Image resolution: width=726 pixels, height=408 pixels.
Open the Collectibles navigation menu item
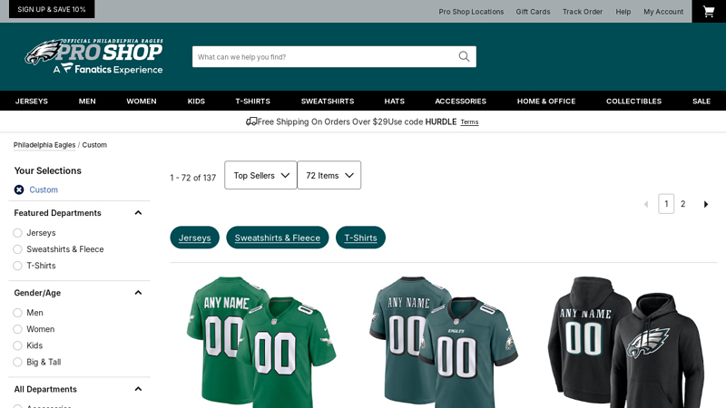point(633,101)
